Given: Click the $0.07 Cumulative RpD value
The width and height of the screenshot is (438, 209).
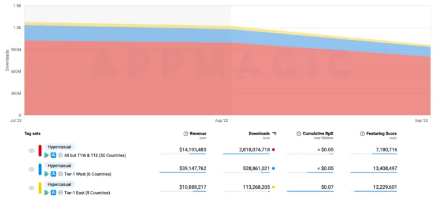Looking at the screenshot, I should tap(328, 187).
